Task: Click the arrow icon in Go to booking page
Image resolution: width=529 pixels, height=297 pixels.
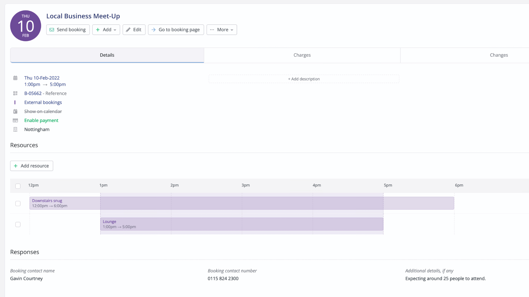Action: click(154, 30)
